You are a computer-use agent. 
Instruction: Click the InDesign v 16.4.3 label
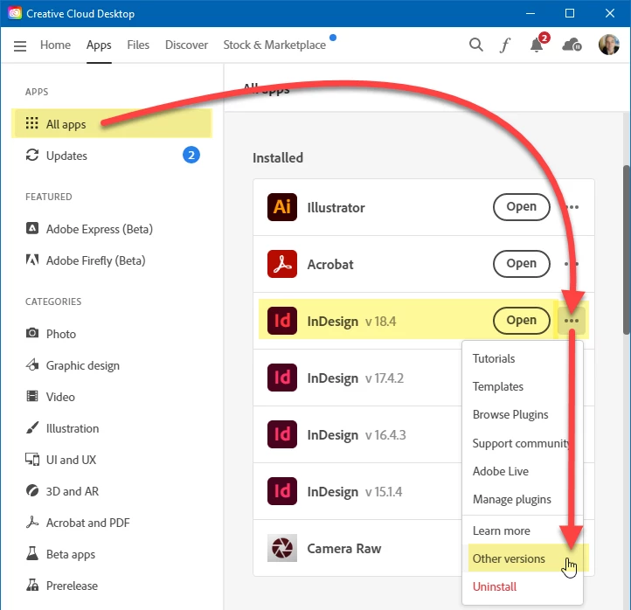357,434
